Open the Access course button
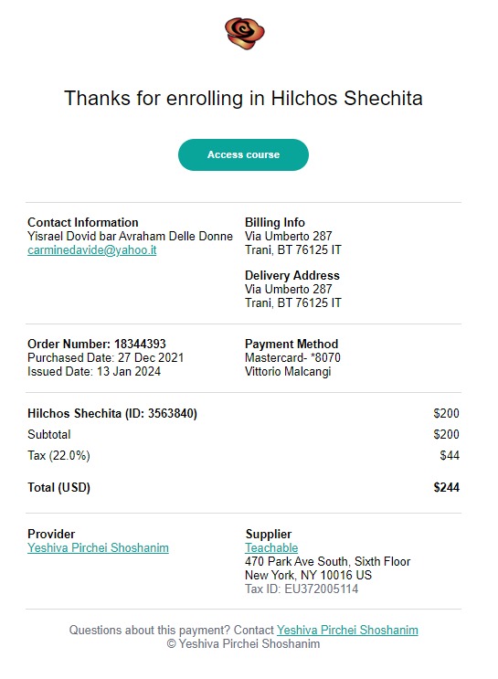Viewport: 498px width, 679px height. (243, 154)
